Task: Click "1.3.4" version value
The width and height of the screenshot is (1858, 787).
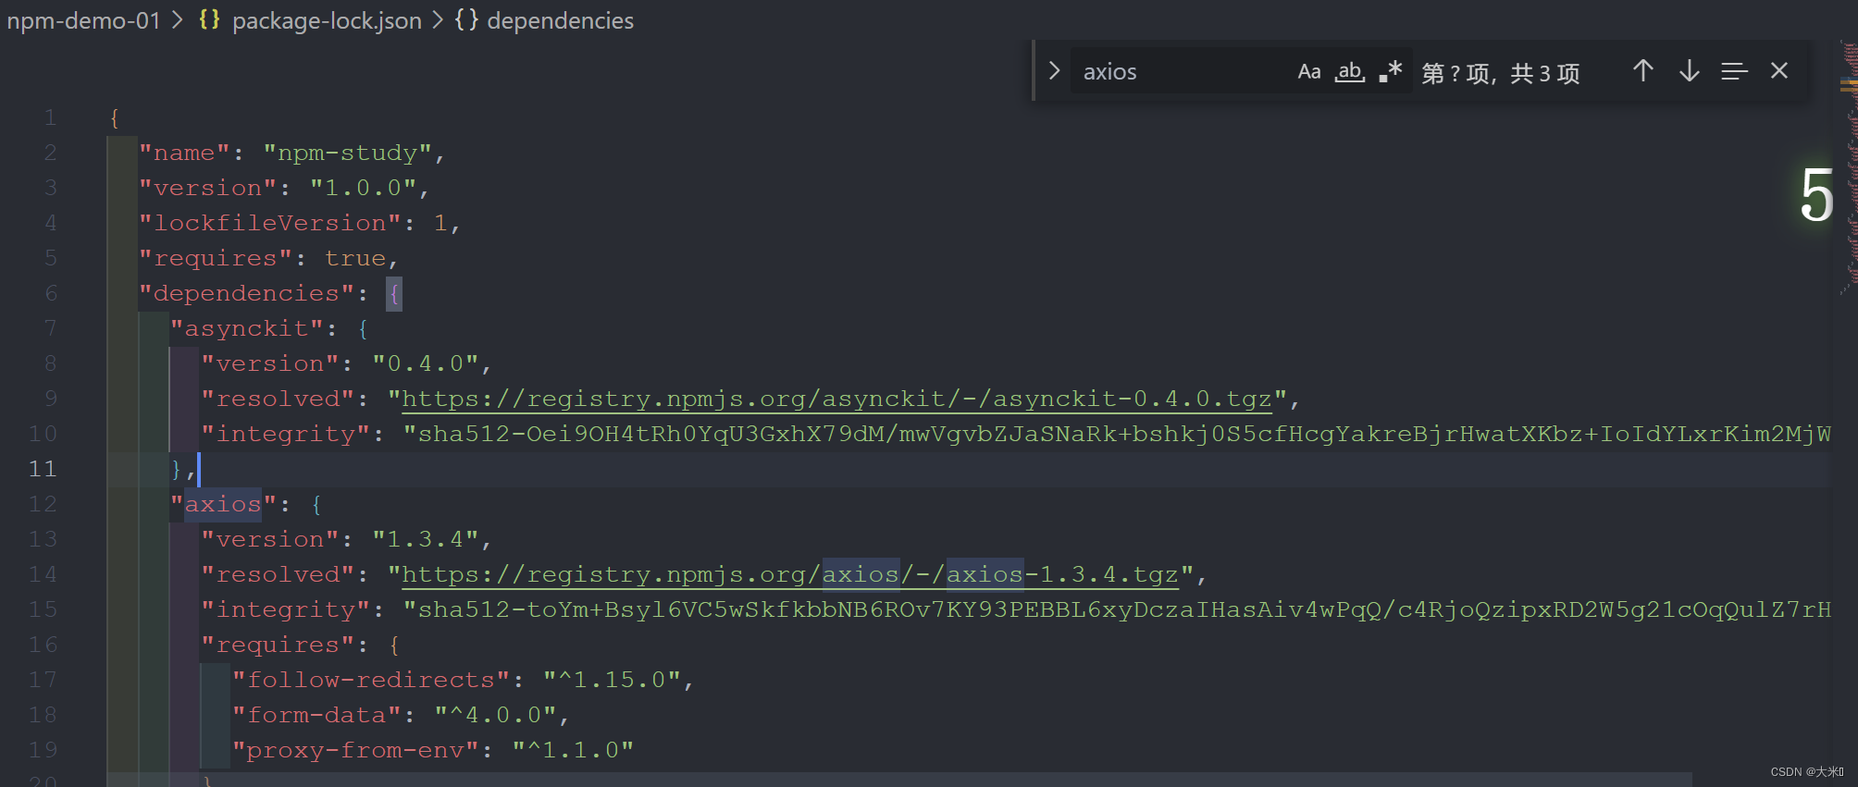Action: 426,539
